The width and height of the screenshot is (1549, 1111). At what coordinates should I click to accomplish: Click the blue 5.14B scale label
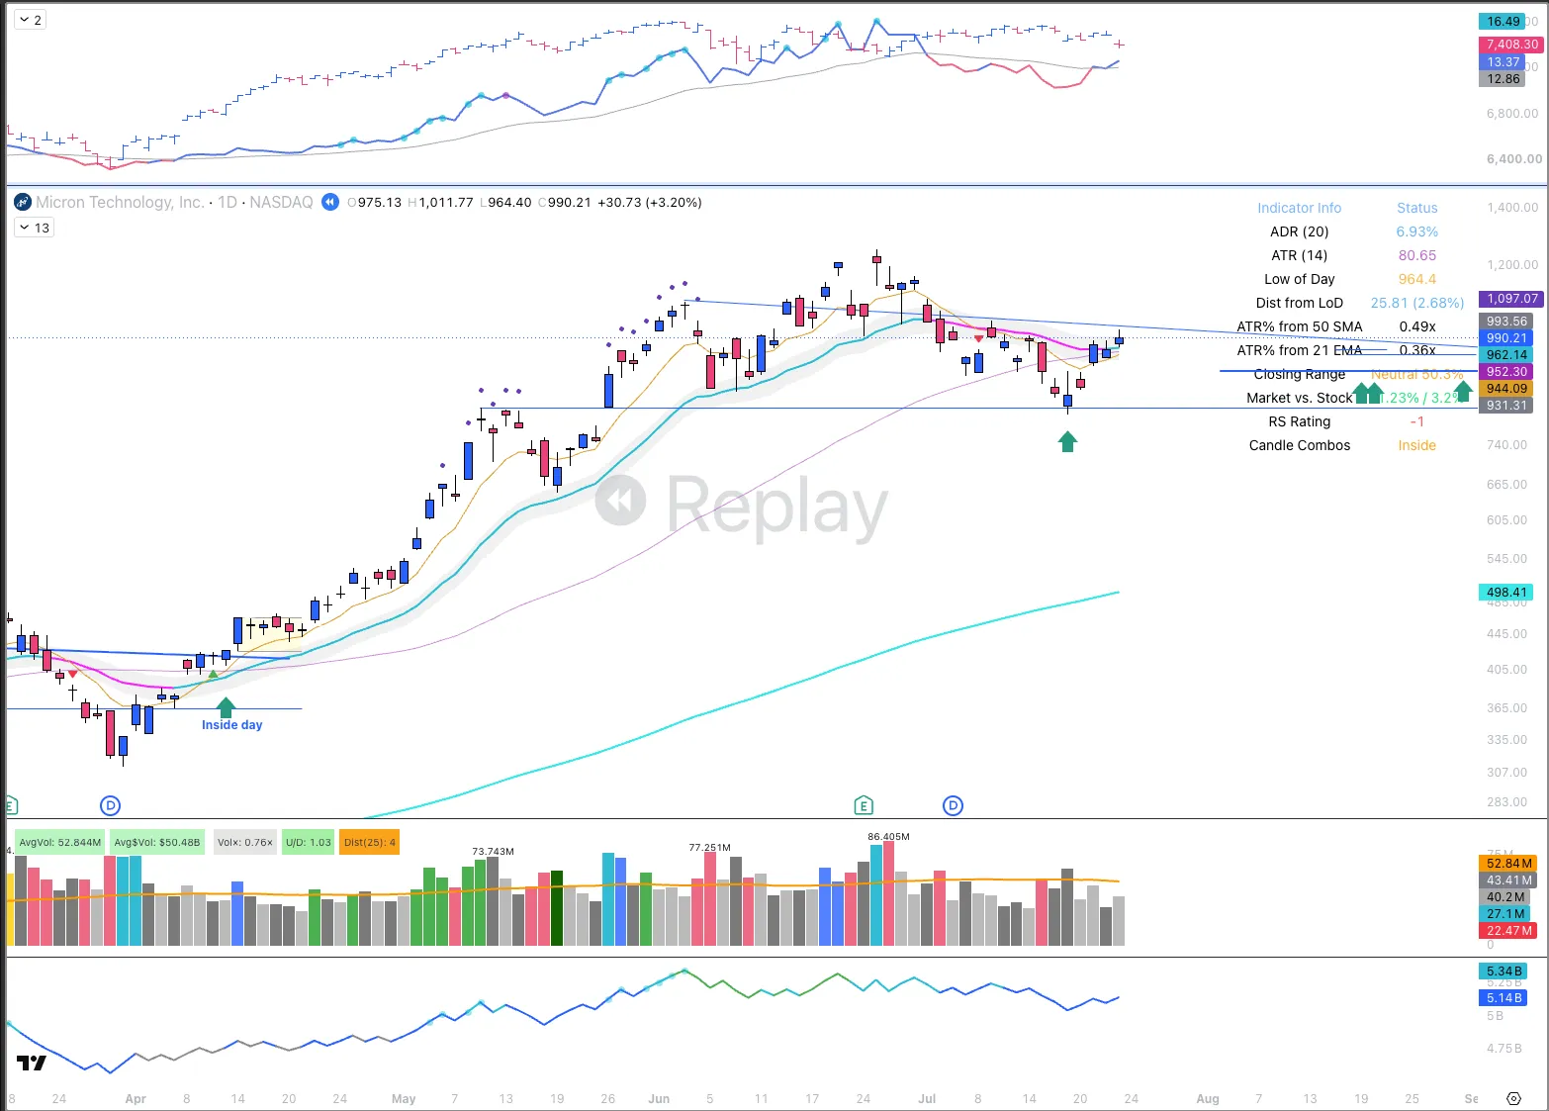point(1503,998)
